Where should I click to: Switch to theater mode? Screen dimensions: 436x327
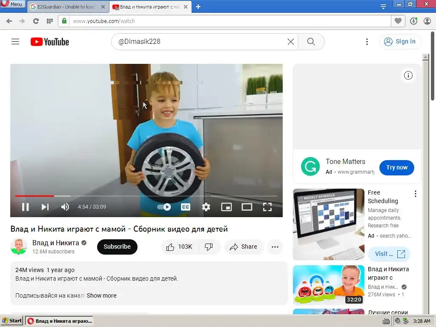pos(247,207)
